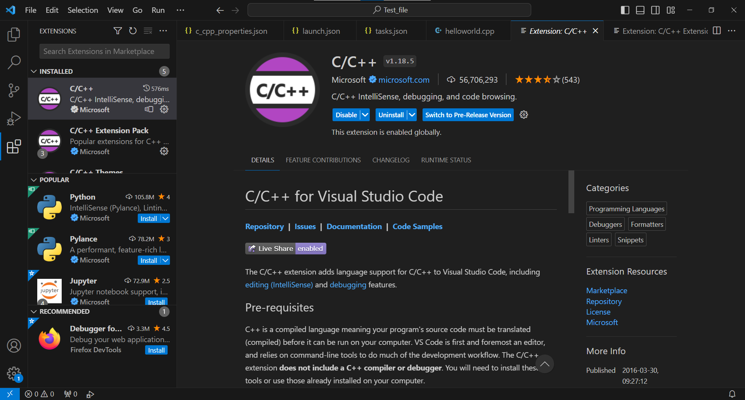745x400 pixels.
Task: Show more menu bar items
Action: point(180,10)
